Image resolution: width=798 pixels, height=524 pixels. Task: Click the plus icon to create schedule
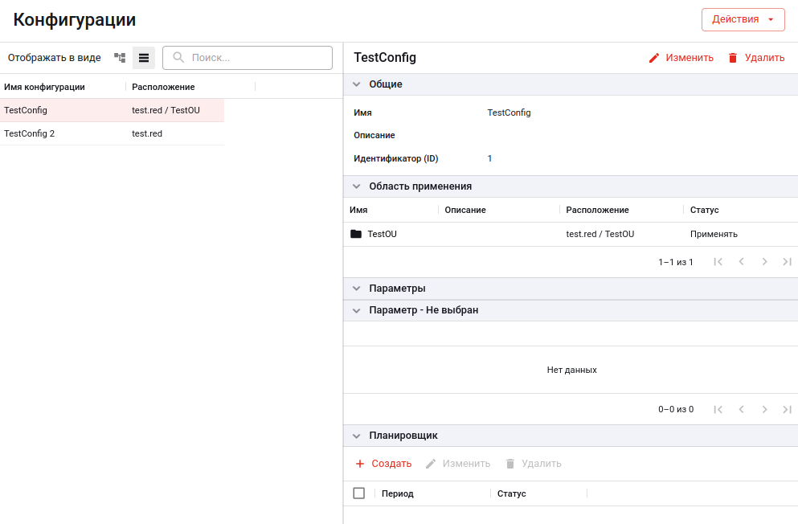pyautogui.click(x=360, y=464)
